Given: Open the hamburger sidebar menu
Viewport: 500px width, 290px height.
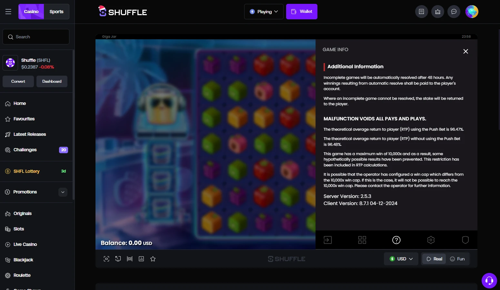Looking at the screenshot, I should (x=8, y=12).
